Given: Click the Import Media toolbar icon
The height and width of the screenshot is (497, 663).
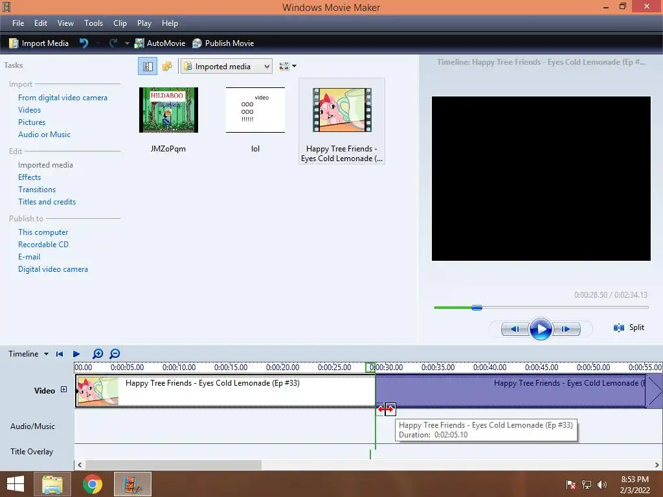Looking at the screenshot, I should click(x=14, y=43).
